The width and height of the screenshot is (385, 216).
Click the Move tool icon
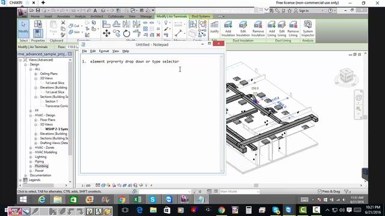click(106, 33)
